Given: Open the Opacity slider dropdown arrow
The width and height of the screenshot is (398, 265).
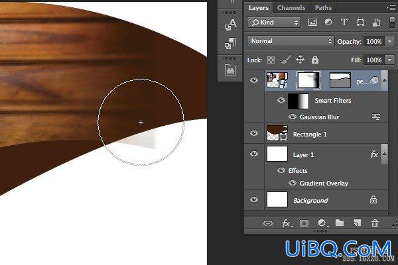Looking at the screenshot, I should (389, 41).
